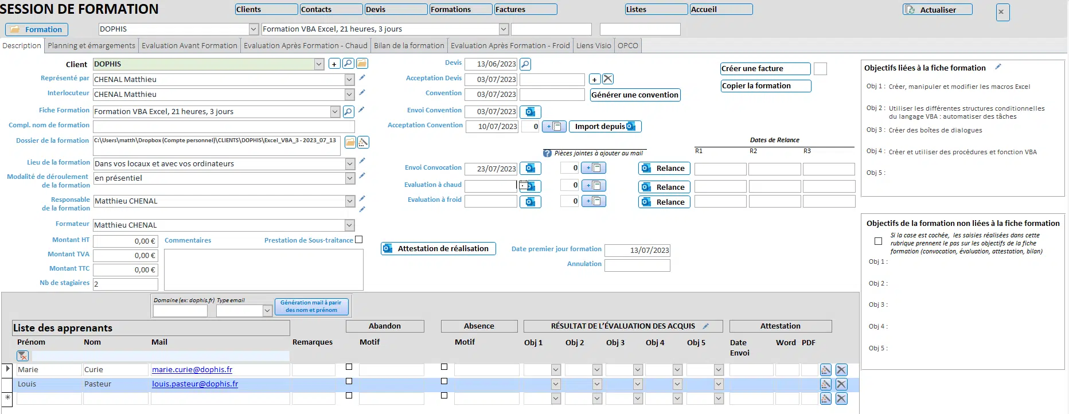Open the Client dropdown showing DOPHIS
Viewport: 1069px width, 414px height.
[x=319, y=64]
